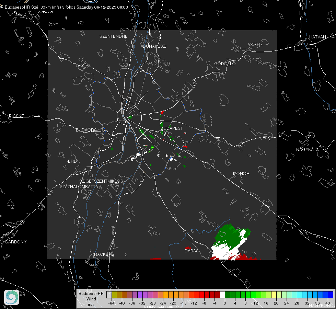
Task: Select the DUNAKESZI label on the map
Action: 154,46
